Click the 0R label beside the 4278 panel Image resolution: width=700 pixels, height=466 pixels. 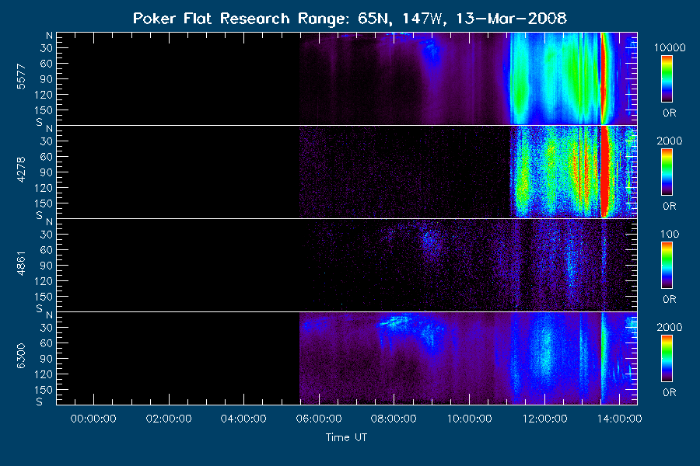[x=669, y=206]
